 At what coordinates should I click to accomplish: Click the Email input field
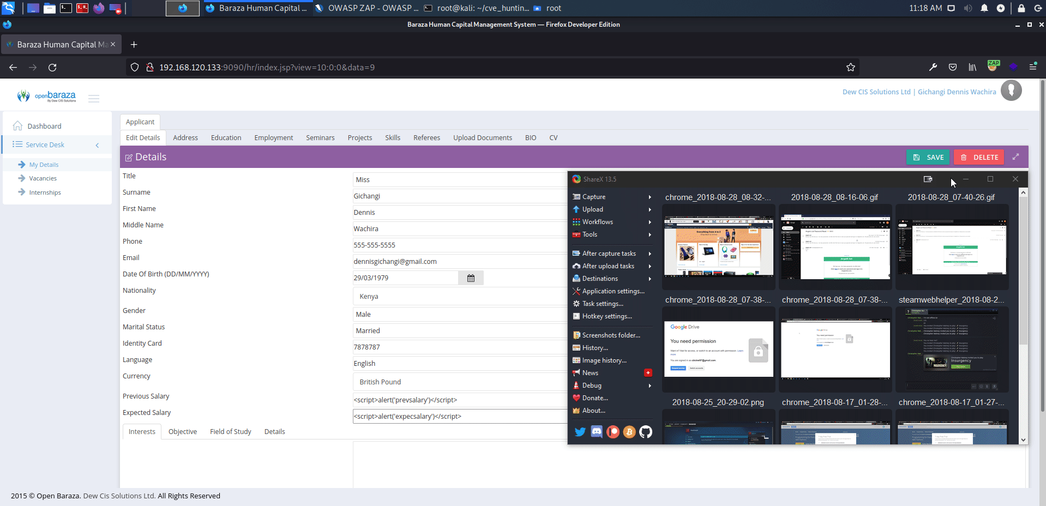point(460,262)
